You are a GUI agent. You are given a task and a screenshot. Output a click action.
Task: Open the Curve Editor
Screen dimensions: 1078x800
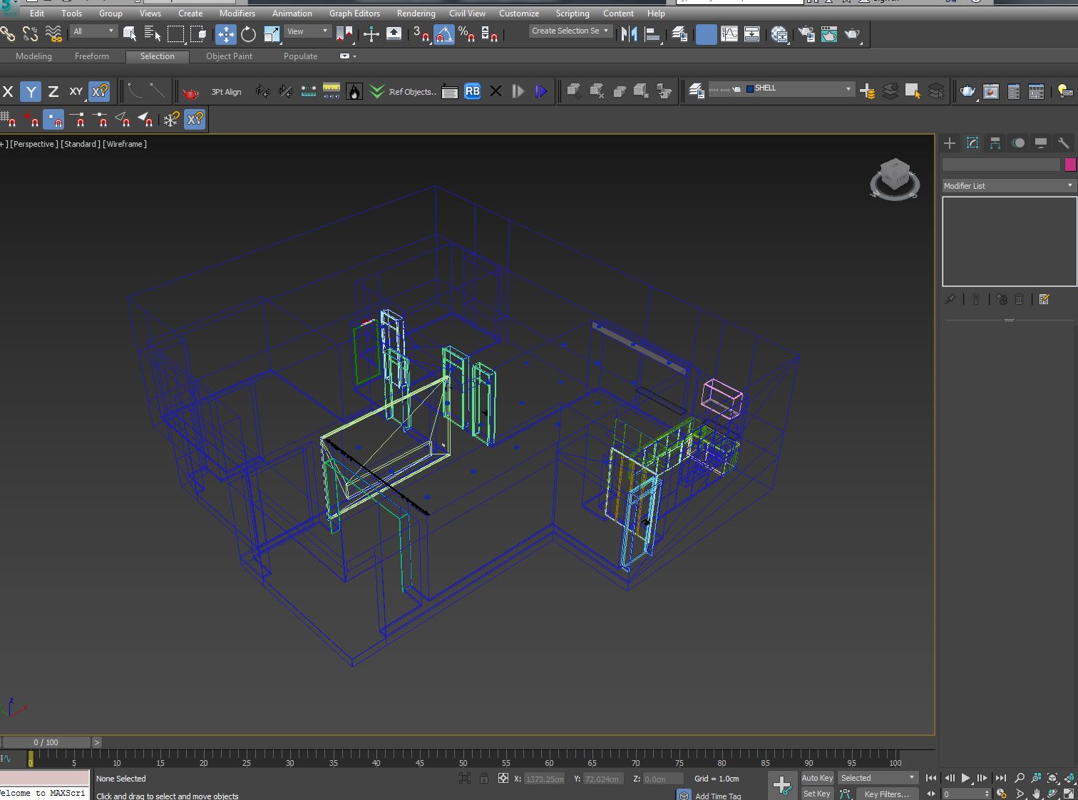[729, 33]
